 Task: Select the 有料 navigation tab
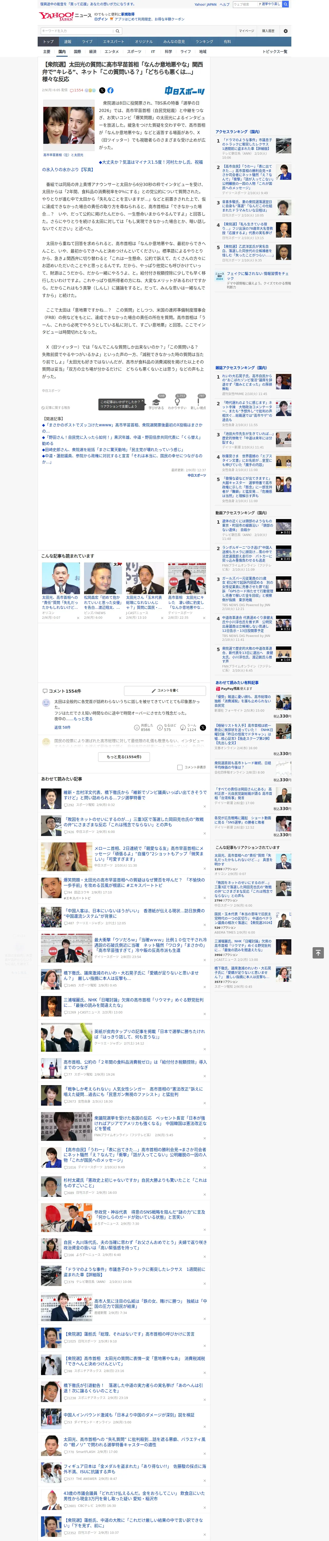[x=227, y=41]
